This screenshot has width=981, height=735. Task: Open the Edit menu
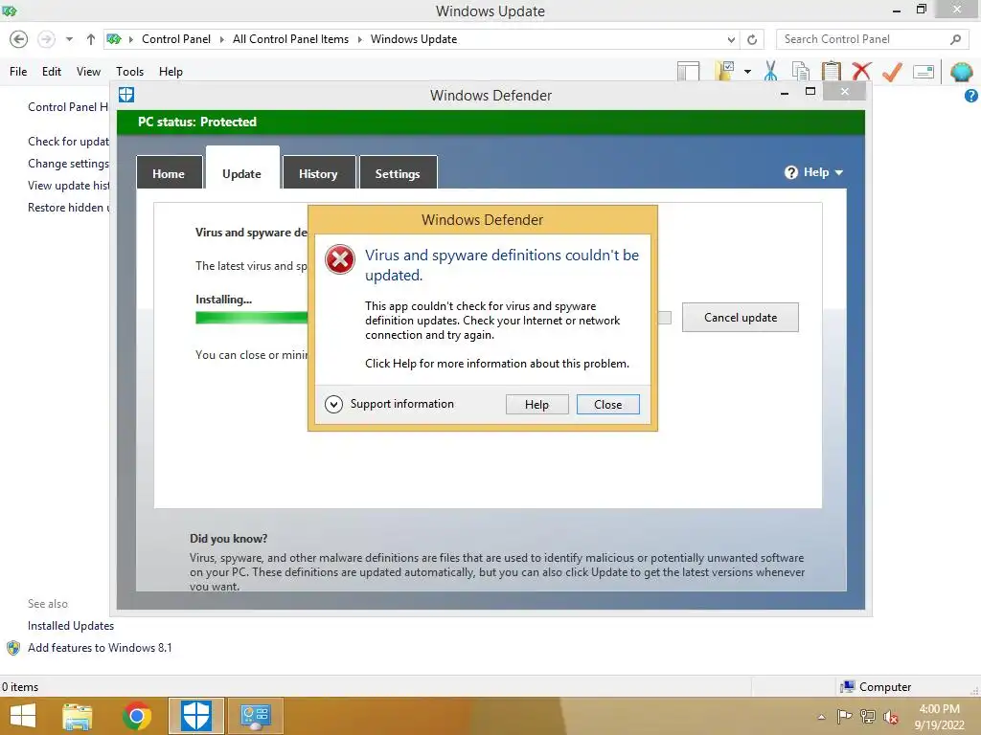[52, 72]
